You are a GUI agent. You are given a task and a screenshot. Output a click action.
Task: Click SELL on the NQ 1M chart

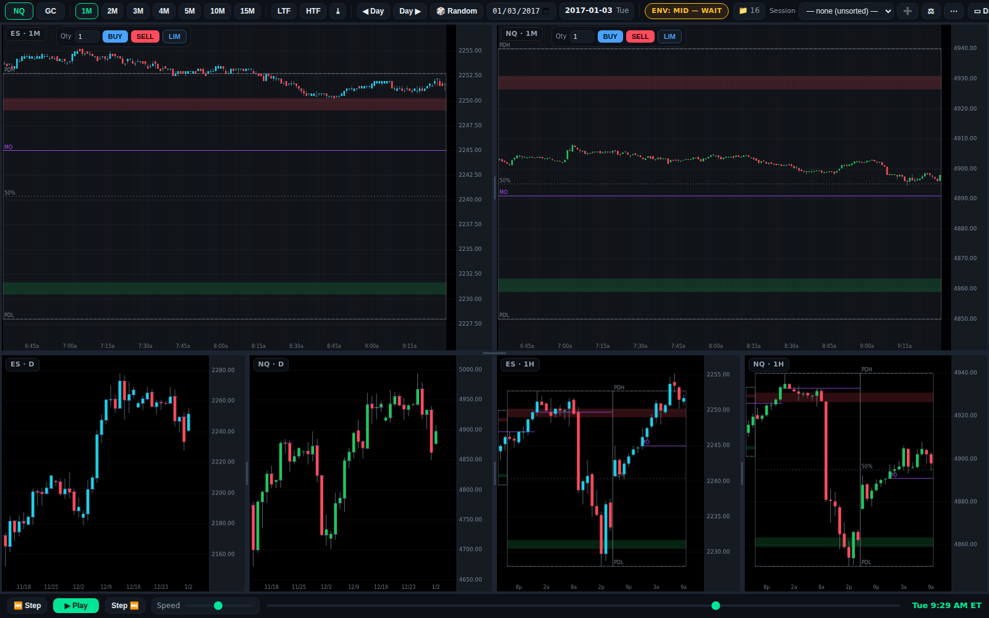(x=640, y=36)
